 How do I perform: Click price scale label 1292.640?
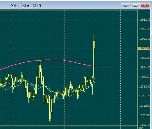click(x=144, y=39)
